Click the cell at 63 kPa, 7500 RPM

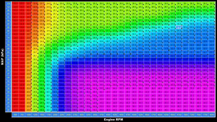click(199, 52)
